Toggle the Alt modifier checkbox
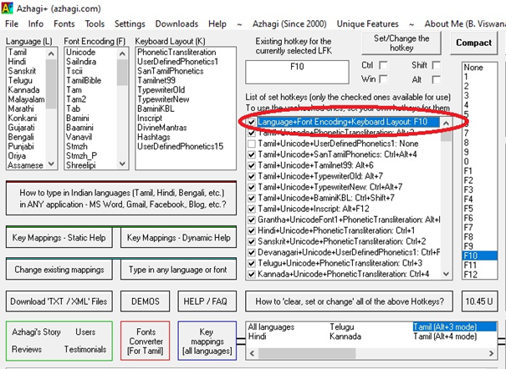 click(x=437, y=79)
